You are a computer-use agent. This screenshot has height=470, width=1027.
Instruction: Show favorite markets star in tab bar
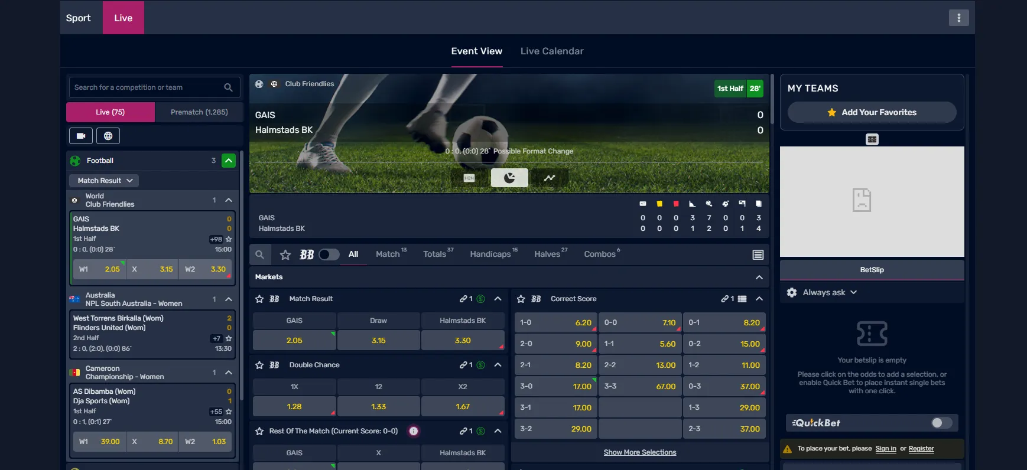[x=285, y=254]
